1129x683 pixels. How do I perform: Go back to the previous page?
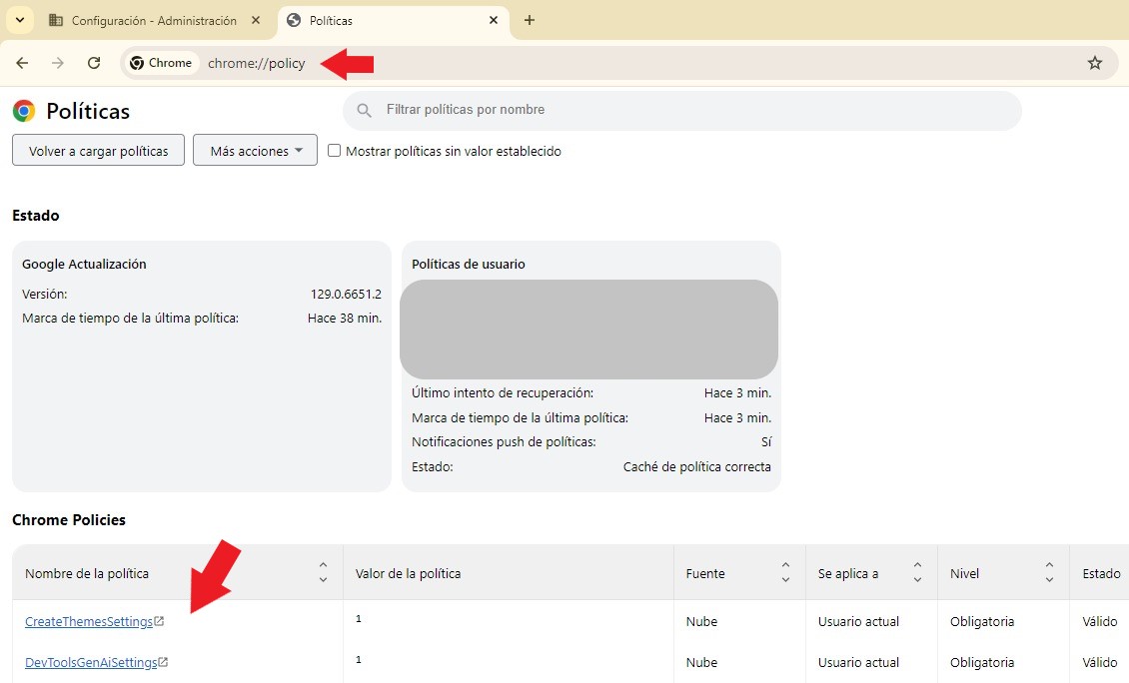22,63
